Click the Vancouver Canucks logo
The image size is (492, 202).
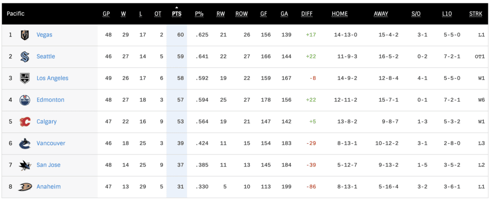point(25,143)
